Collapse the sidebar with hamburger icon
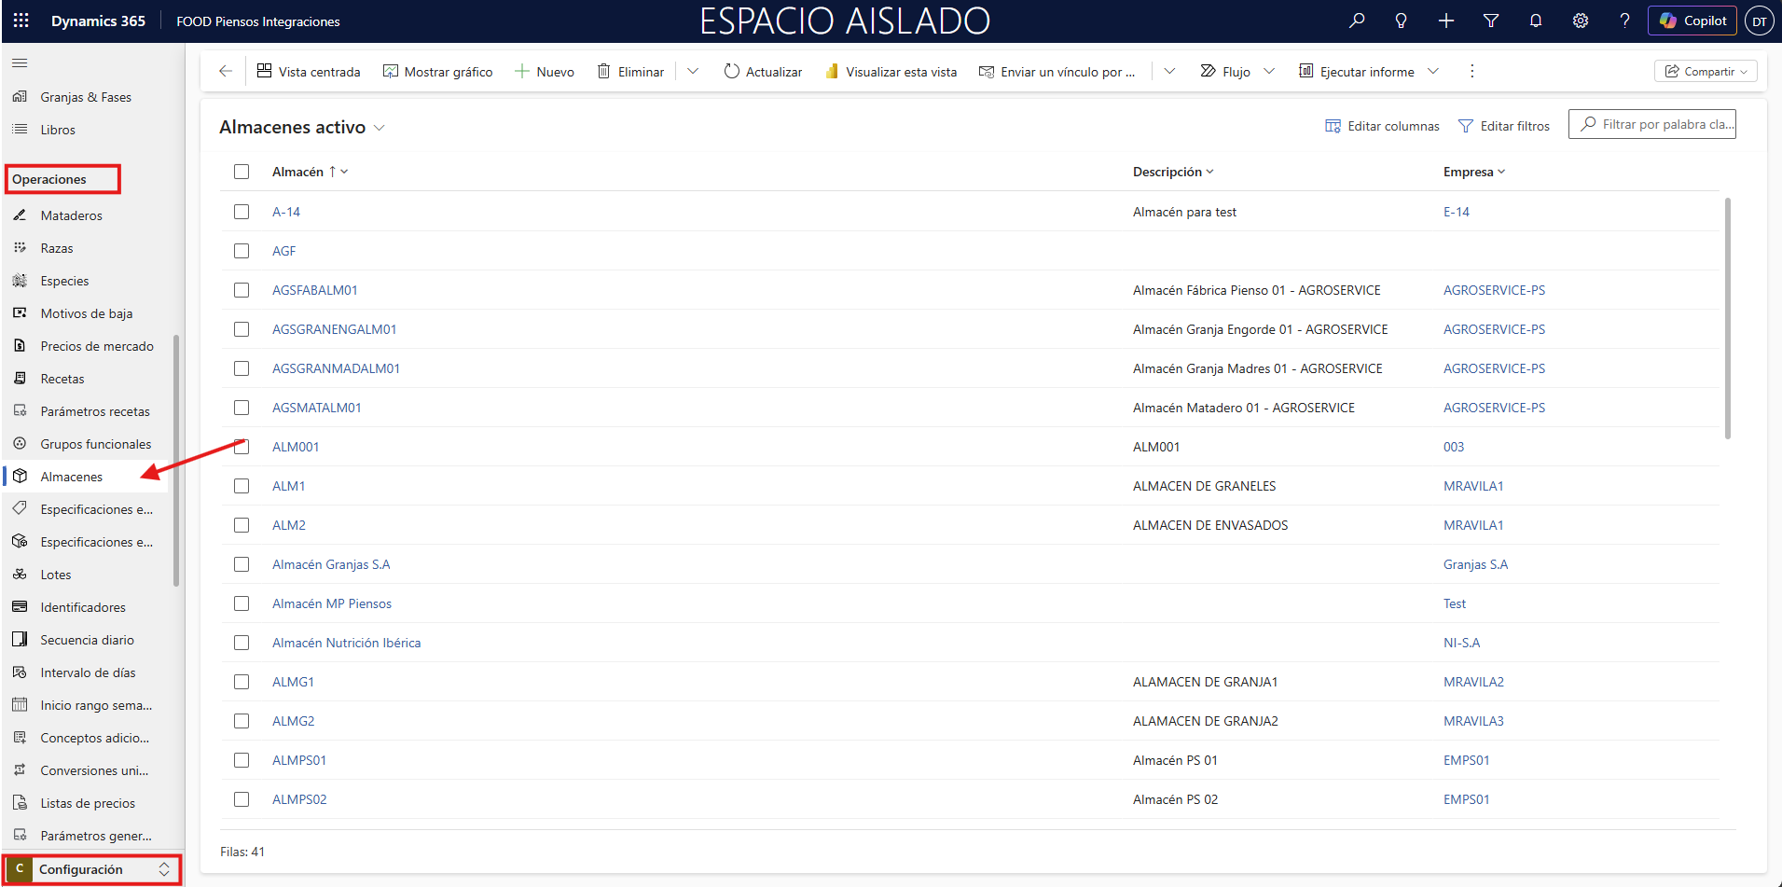The height and width of the screenshot is (887, 1782). pyautogui.click(x=20, y=62)
